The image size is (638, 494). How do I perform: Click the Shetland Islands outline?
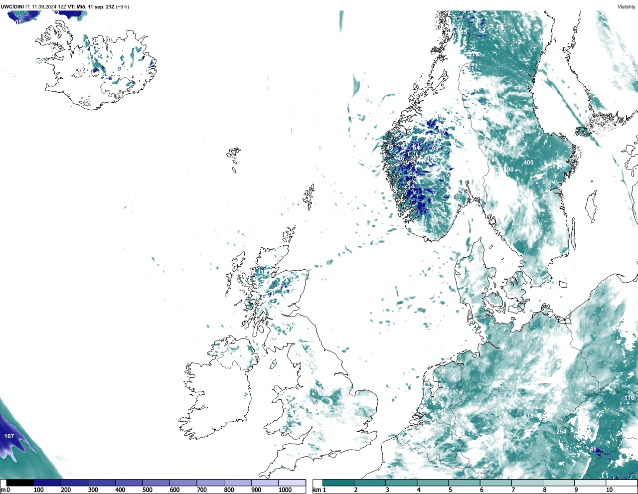310,196
